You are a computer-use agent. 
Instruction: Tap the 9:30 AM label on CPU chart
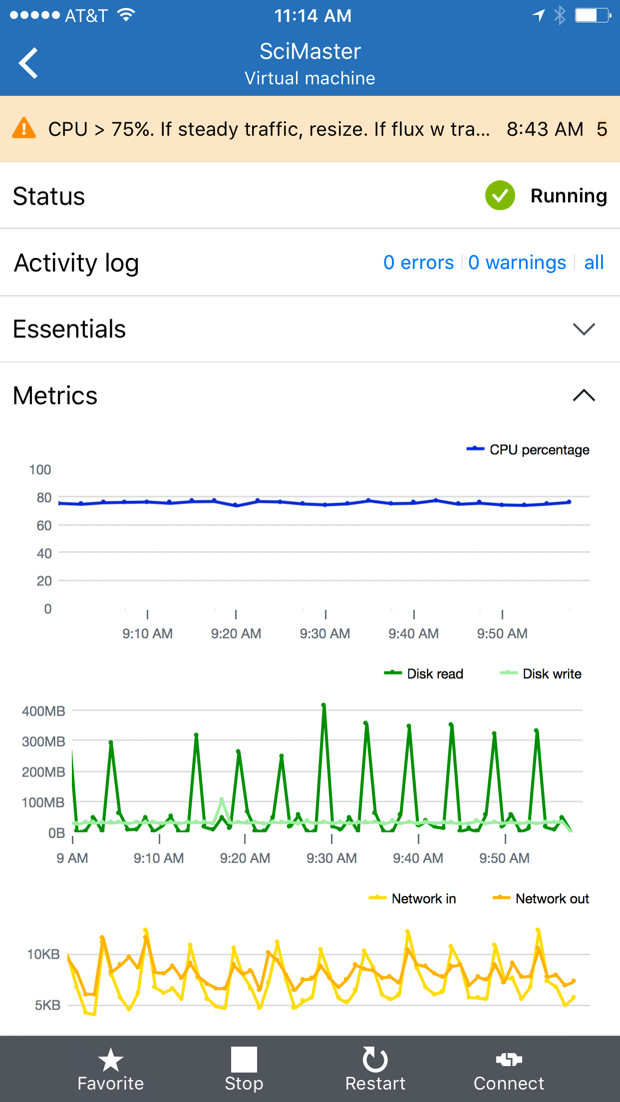point(325,633)
